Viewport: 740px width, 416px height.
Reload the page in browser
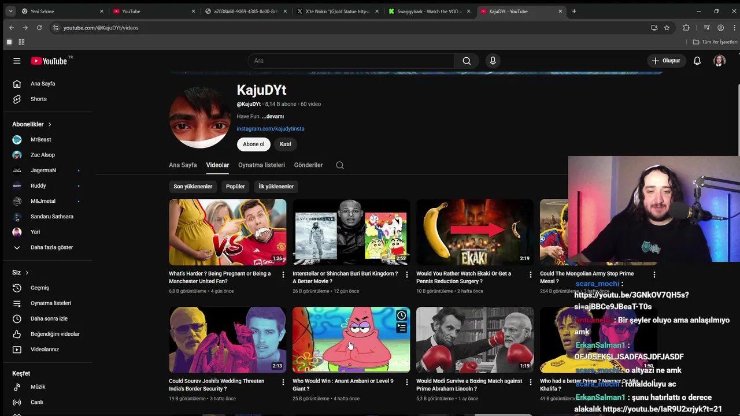[x=39, y=28]
